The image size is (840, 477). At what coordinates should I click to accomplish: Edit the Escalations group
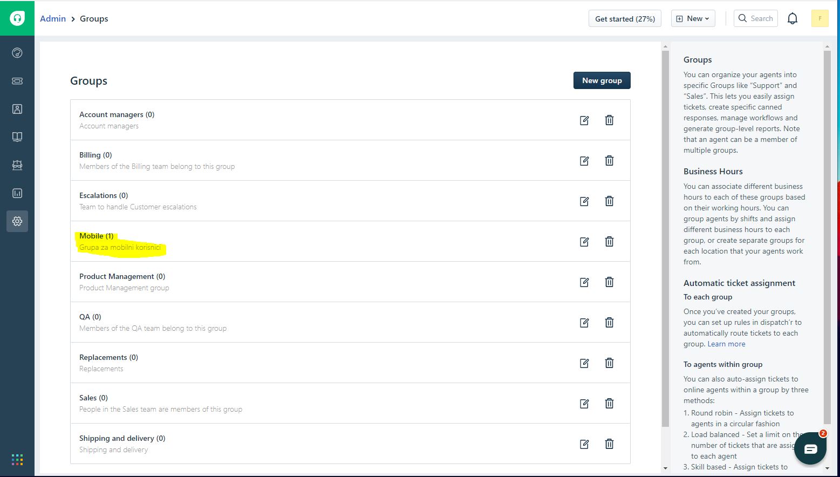(584, 201)
